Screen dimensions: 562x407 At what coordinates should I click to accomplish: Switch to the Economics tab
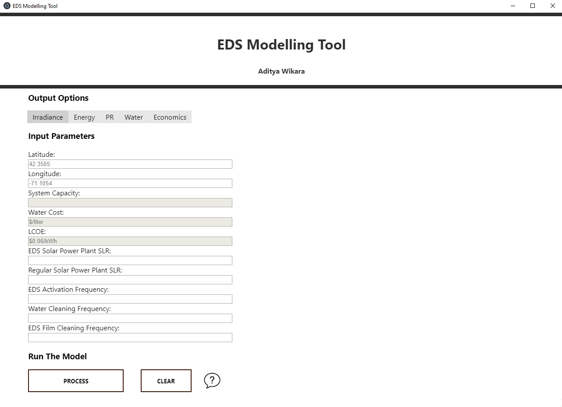pos(170,117)
